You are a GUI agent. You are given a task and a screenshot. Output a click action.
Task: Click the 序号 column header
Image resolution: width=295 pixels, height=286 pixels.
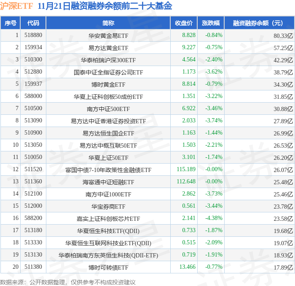(11, 23)
